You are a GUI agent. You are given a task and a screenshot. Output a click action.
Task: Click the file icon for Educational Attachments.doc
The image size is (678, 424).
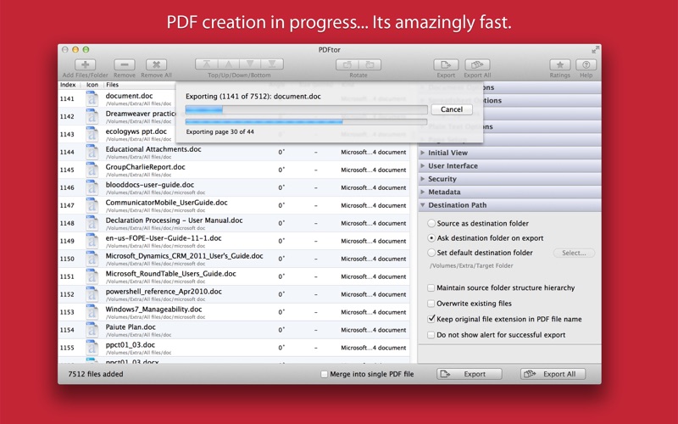[92, 152]
